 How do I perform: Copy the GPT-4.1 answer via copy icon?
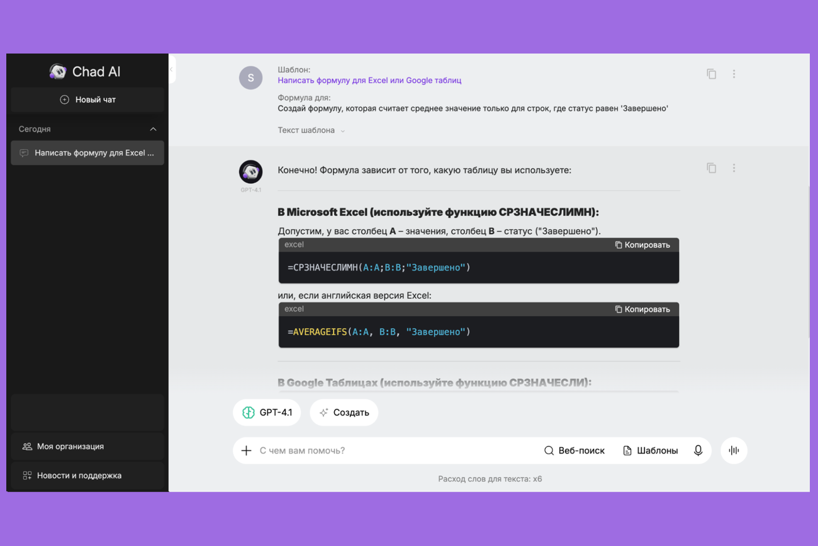[x=711, y=168]
